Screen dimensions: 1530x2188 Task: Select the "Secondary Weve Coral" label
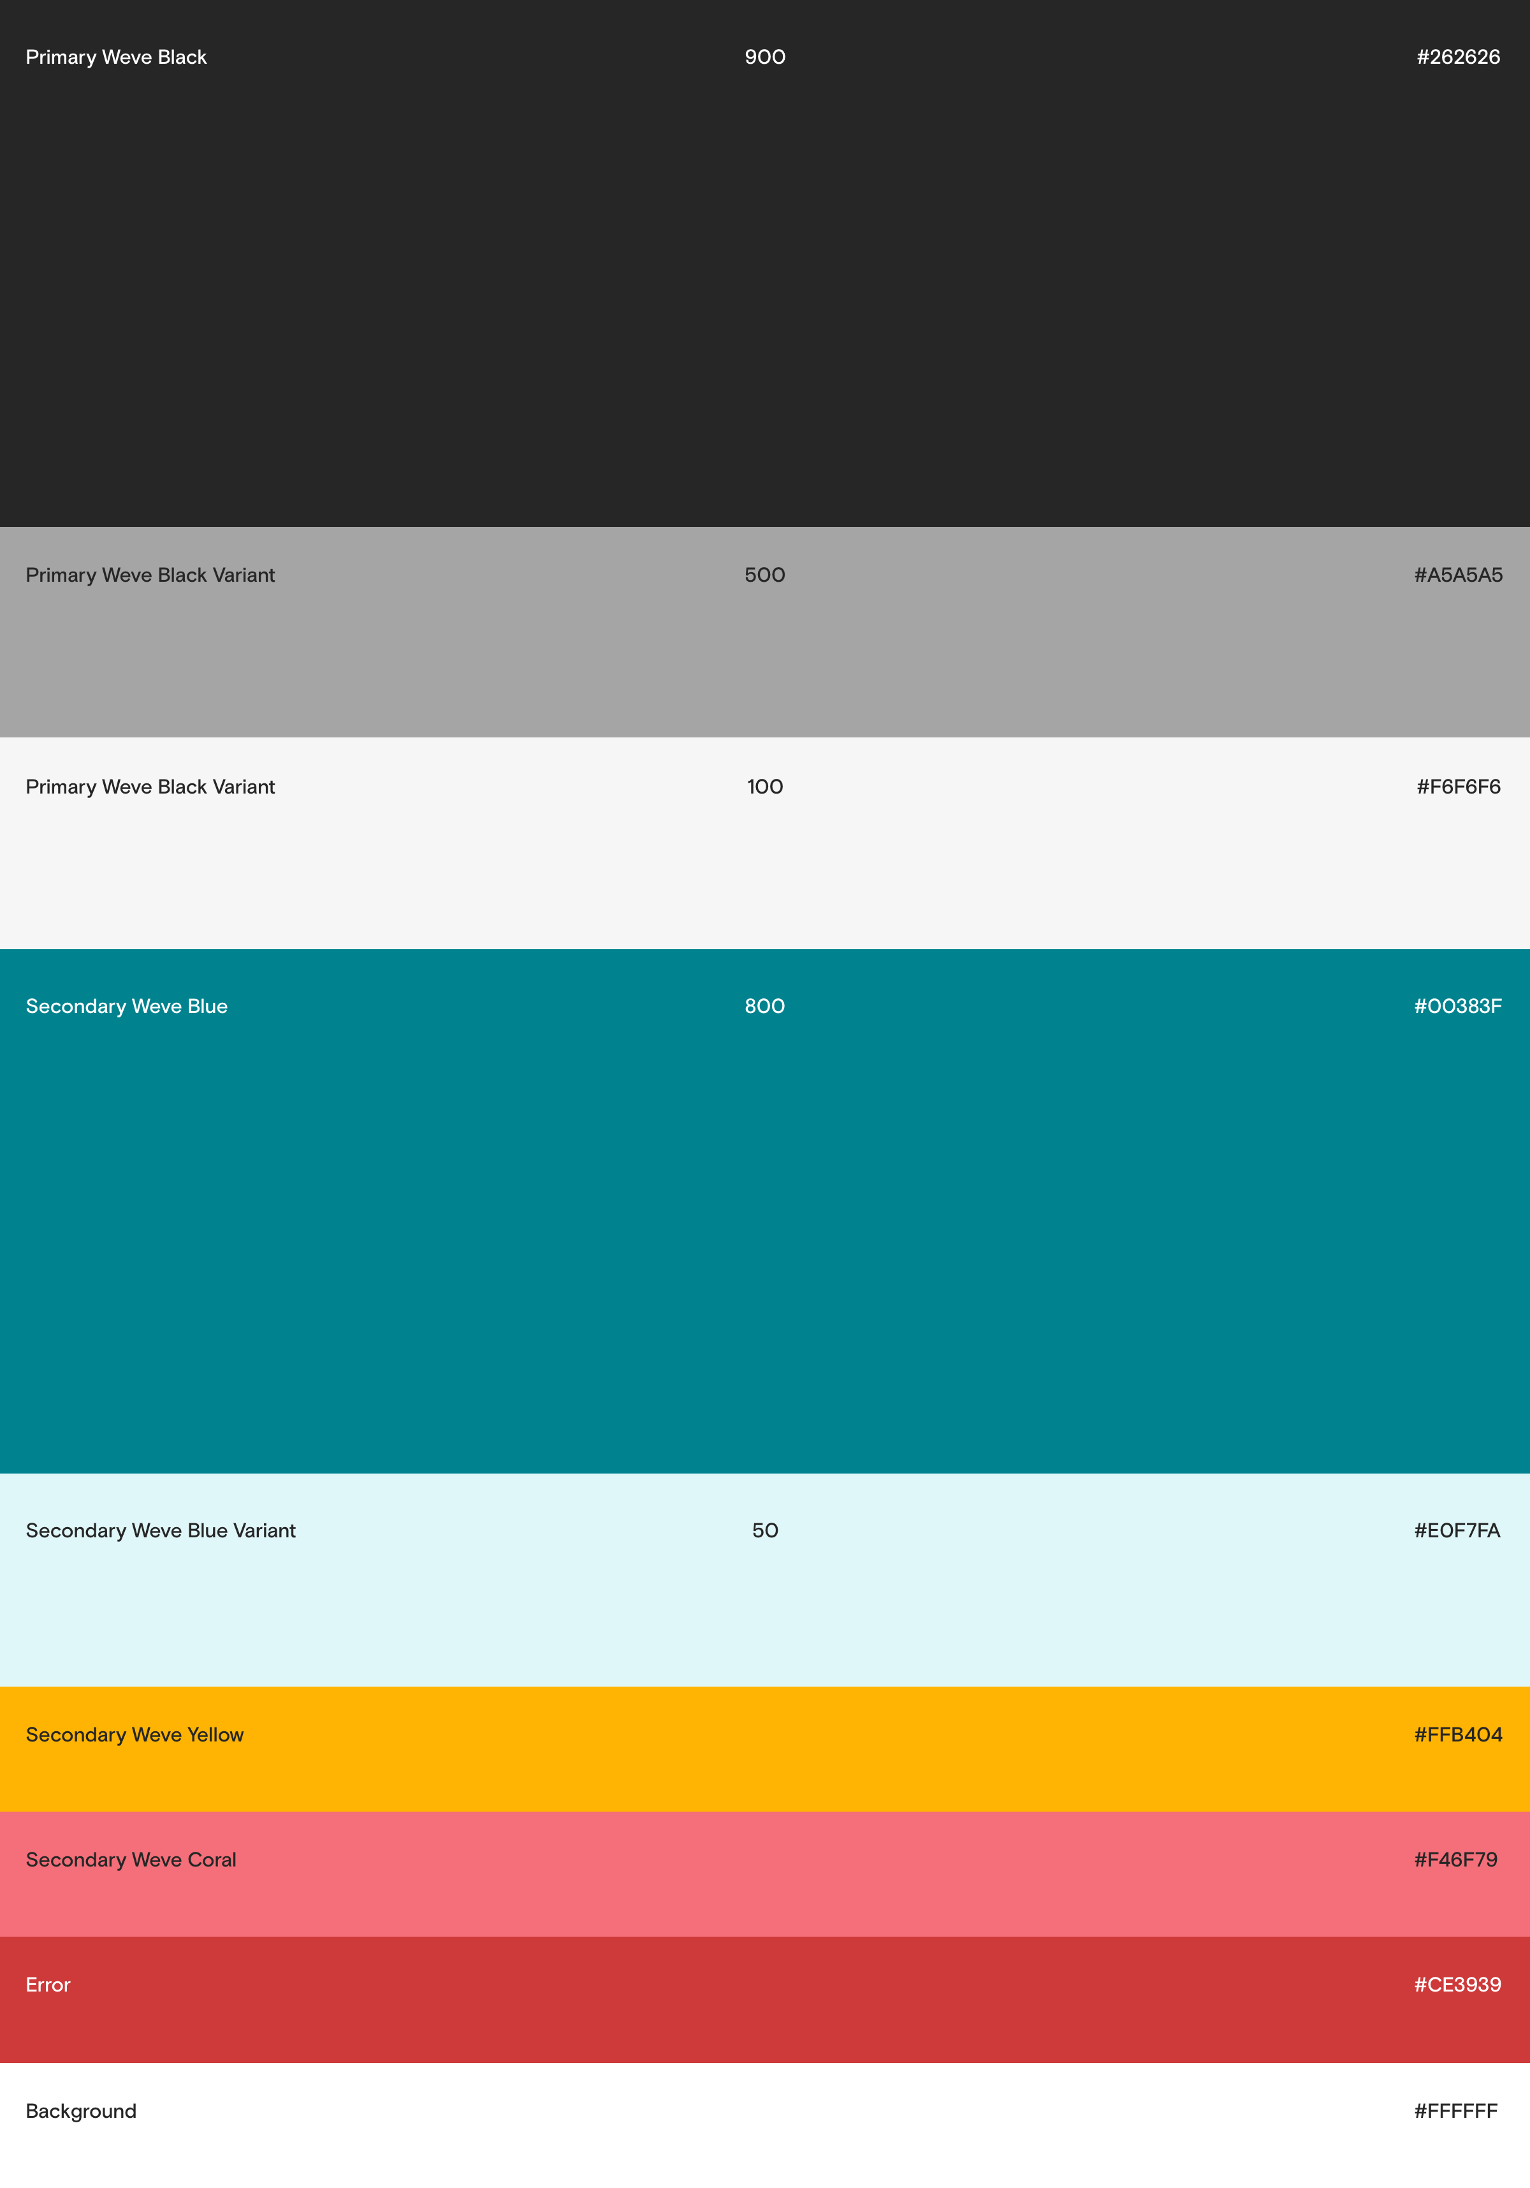coord(131,1859)
